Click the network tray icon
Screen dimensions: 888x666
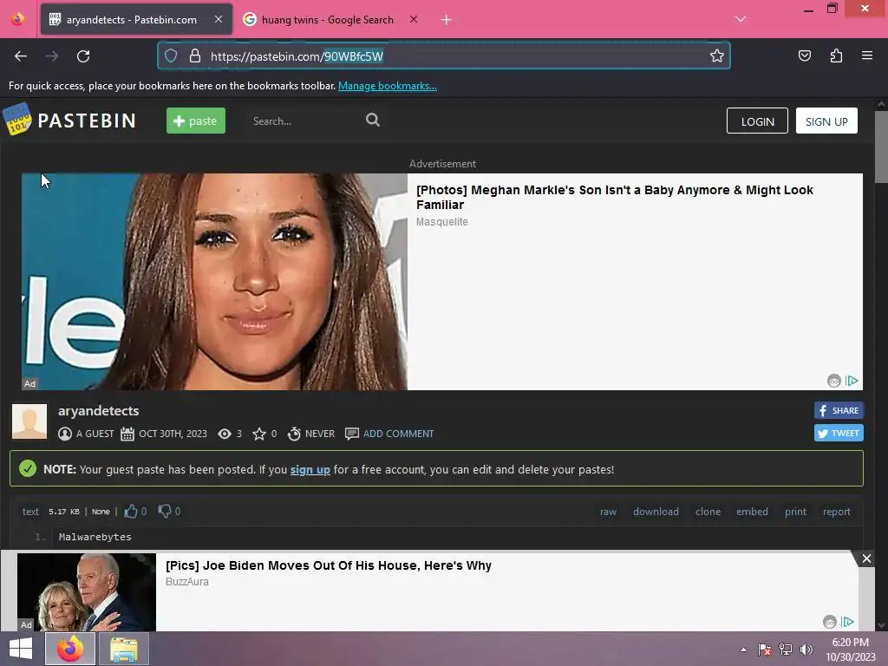786,650
